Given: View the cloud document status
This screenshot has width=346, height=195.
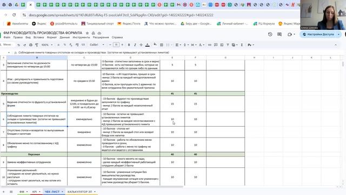Looking at the screenshot, I should pyautogui.click(x=99, y=33).
